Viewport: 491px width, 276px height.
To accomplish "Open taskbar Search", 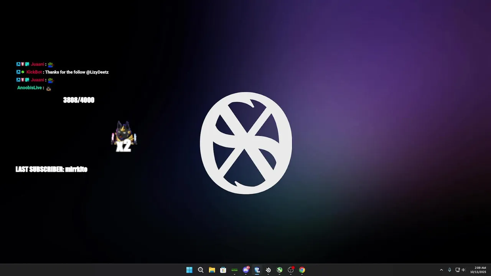I will coord(201,270).
